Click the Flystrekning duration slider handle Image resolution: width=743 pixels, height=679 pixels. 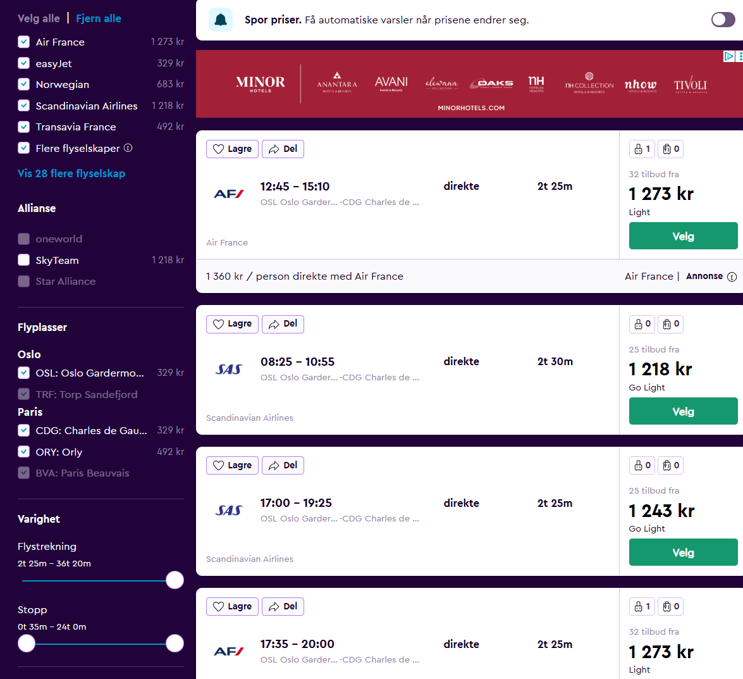coord(175,580)
